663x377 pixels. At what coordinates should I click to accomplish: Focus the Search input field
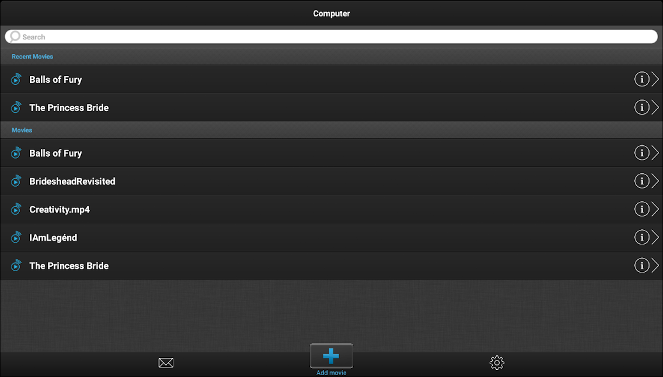[x=331, y=37]
